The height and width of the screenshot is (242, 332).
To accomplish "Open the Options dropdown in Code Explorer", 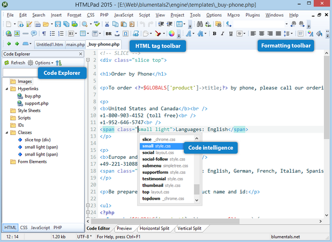I will [x=43, y=63].
